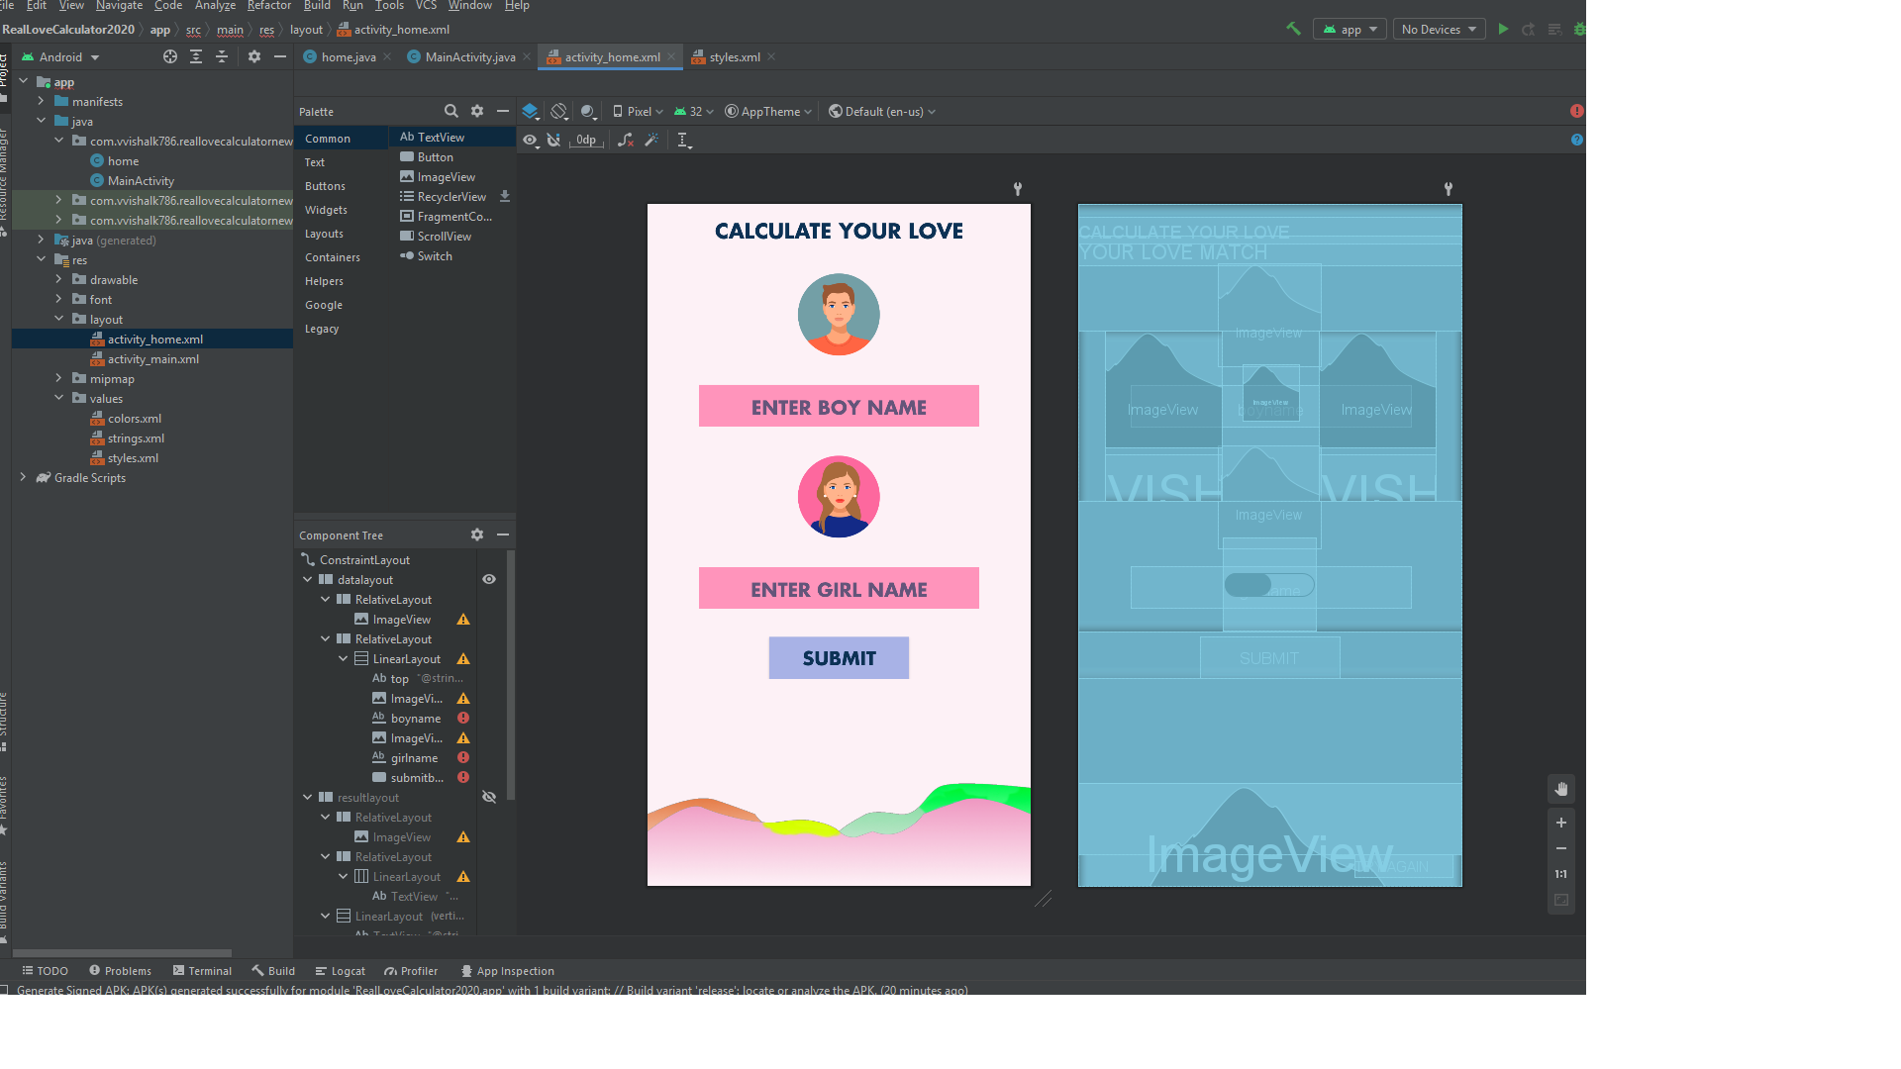This screenshot has width=1901, height=1069.
Task: Open guidelines tool icon
Action: (x=684, y=141)
